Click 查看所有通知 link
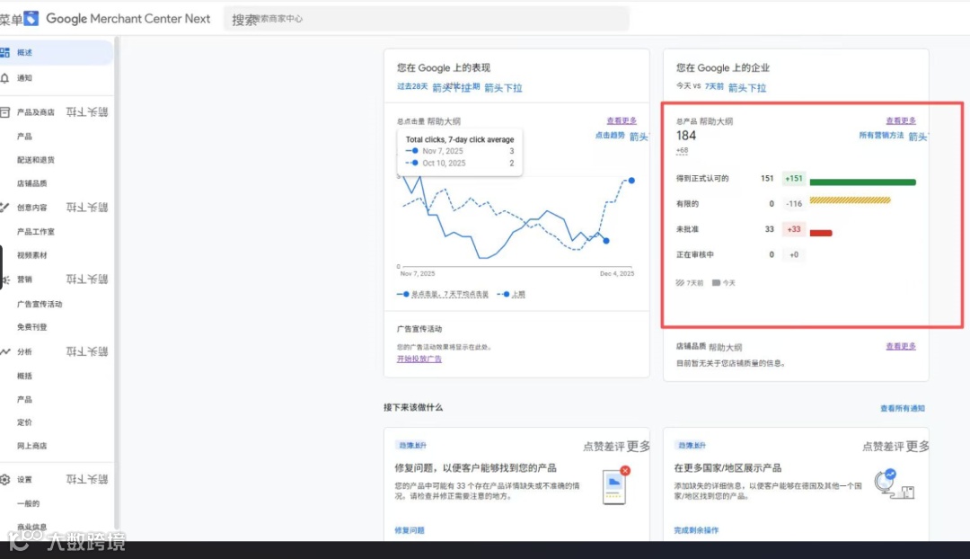The height and width of the screenshot is (559, 970). (x=903, y=408)
